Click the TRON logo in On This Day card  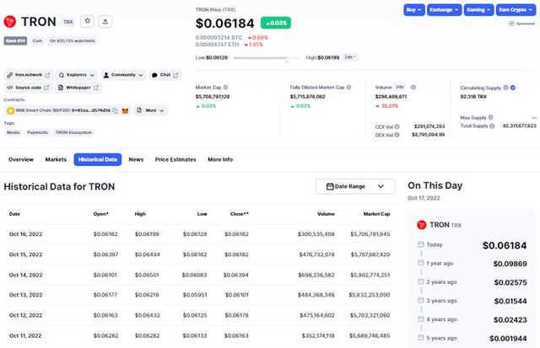(422, 225)
